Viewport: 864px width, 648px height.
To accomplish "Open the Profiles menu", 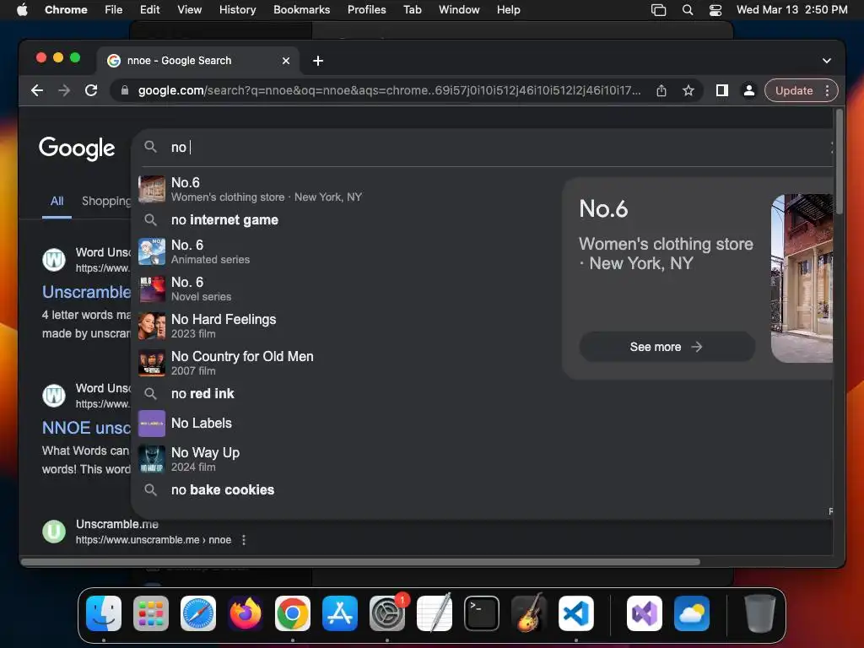I will 366,9.
